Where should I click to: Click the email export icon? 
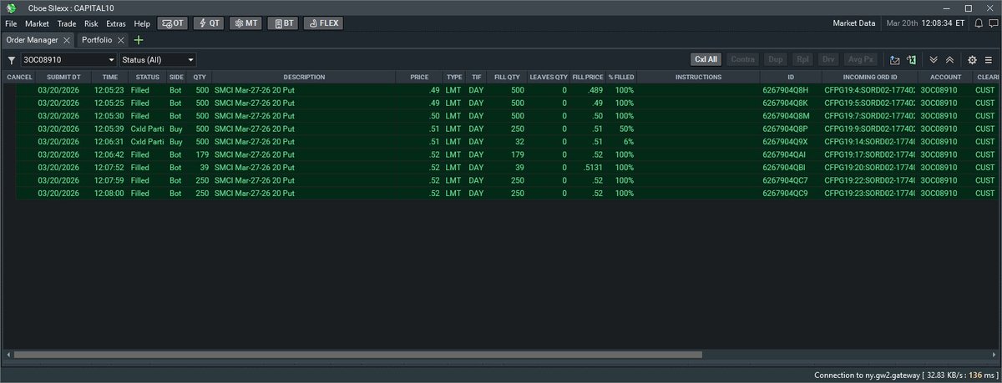coord(894,60)
